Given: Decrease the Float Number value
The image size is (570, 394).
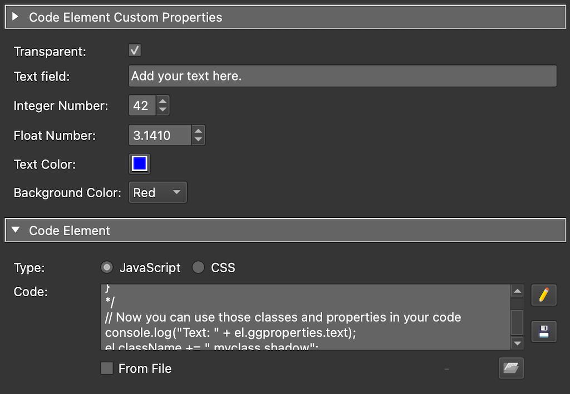Looking at the screenshot, I should coord(198,139).
